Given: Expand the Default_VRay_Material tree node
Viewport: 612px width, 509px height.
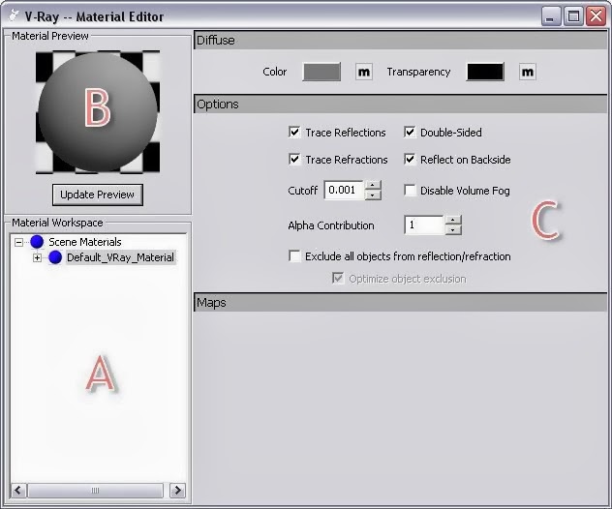Looking at the screenshot, I should 37,257.
